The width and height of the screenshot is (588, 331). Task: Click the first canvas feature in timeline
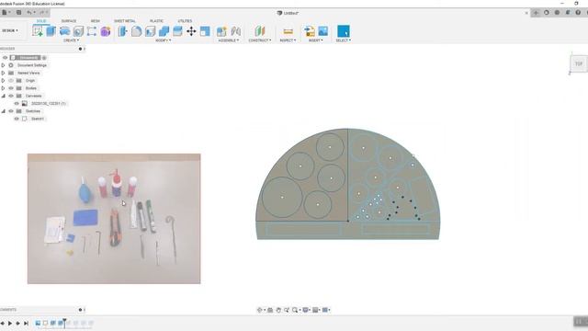click(x=38, y=323)
